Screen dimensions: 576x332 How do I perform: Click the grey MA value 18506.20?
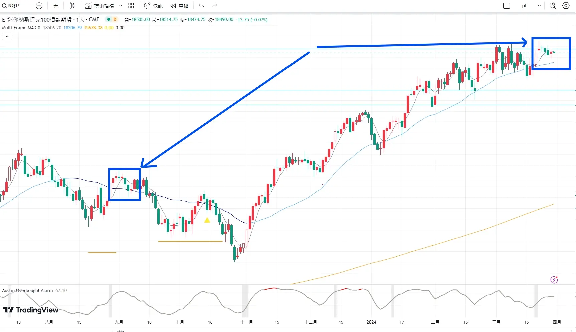coord(52,28)
